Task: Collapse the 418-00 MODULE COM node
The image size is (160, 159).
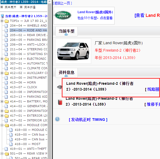Action: coord(2,125)
